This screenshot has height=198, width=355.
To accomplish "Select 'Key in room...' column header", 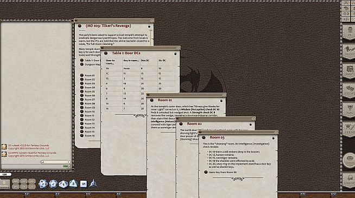I will tap(131, 62).
